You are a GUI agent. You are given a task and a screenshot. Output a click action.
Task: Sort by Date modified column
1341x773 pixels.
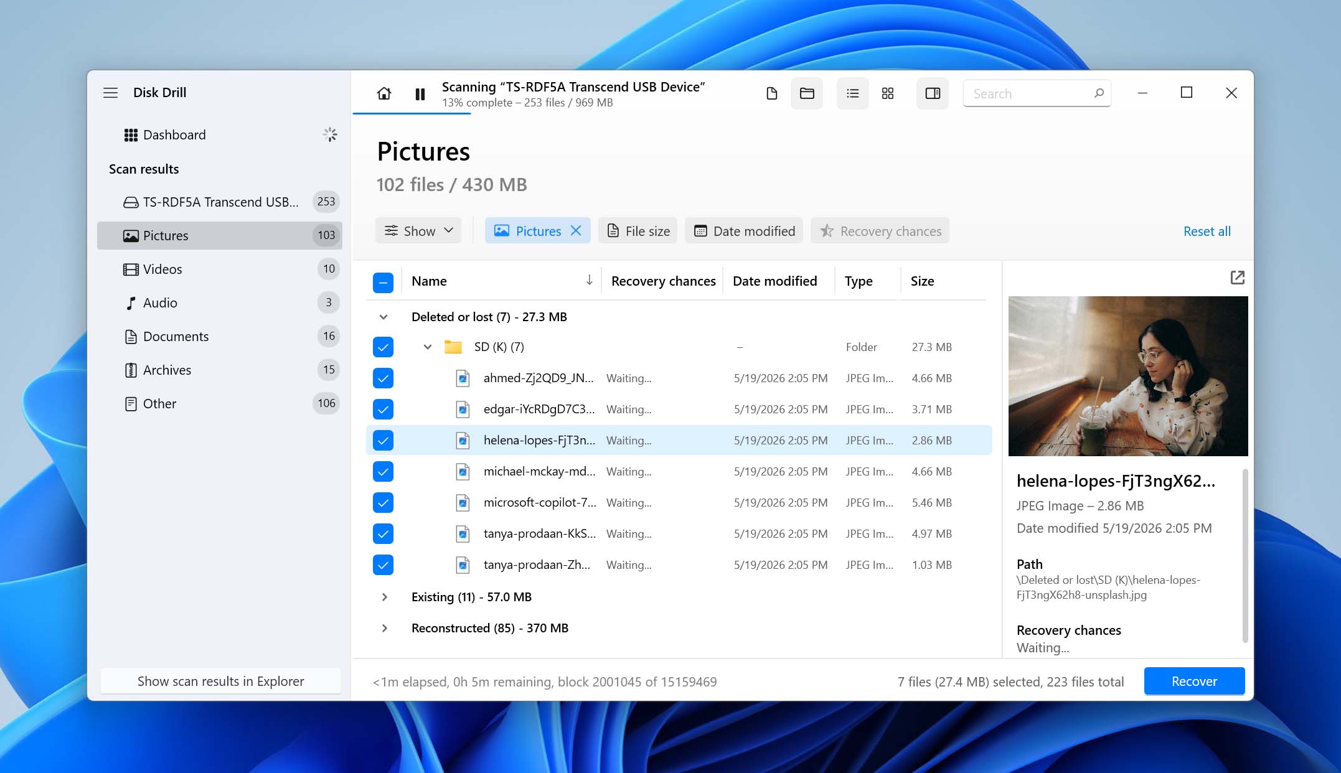(774, 281)
